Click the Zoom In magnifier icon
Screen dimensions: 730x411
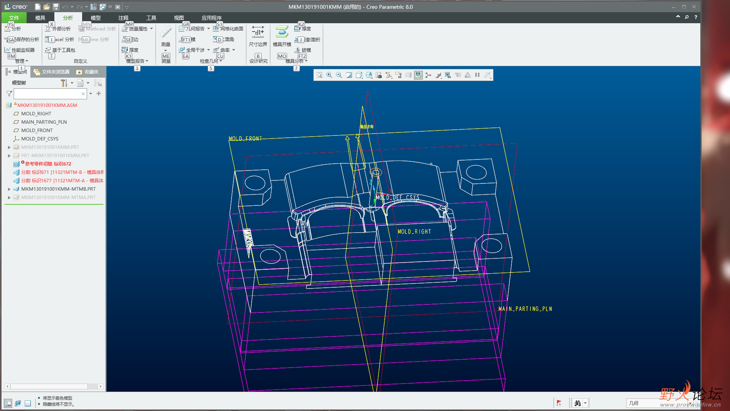(329, 75)
